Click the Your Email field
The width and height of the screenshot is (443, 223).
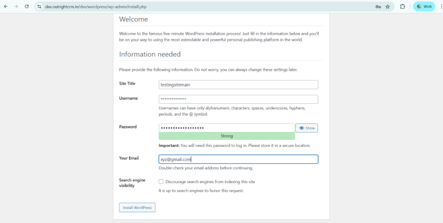click(238, 159)
